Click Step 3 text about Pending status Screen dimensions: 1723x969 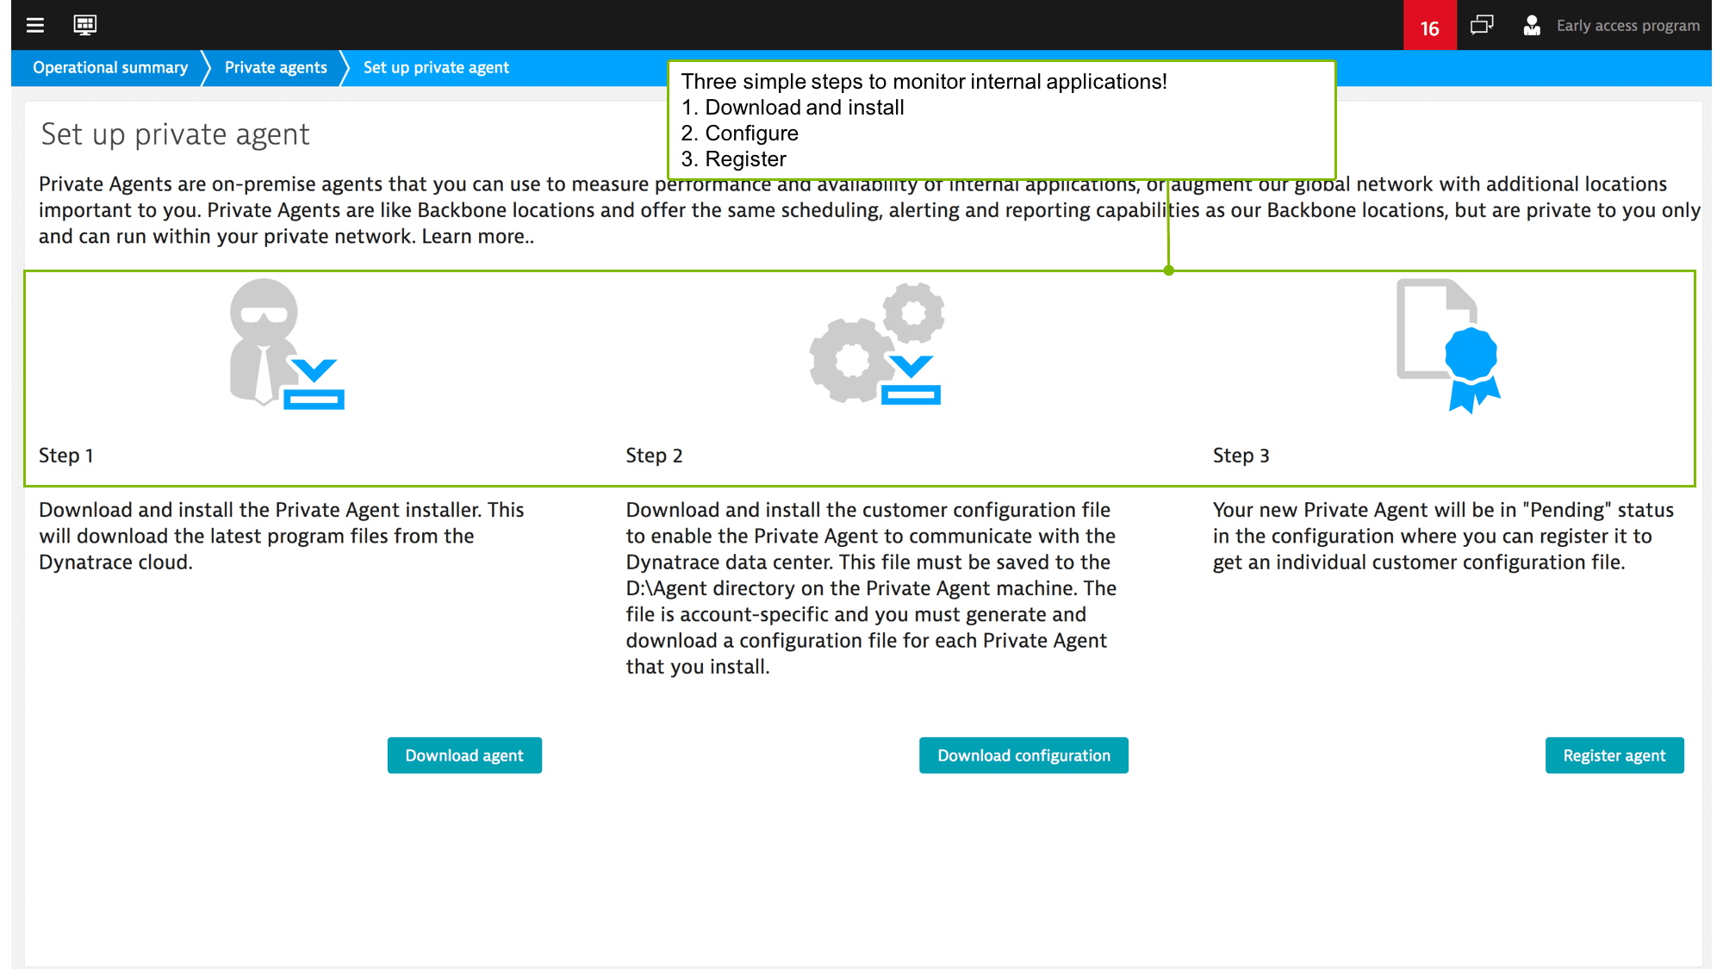point(1443,536)
